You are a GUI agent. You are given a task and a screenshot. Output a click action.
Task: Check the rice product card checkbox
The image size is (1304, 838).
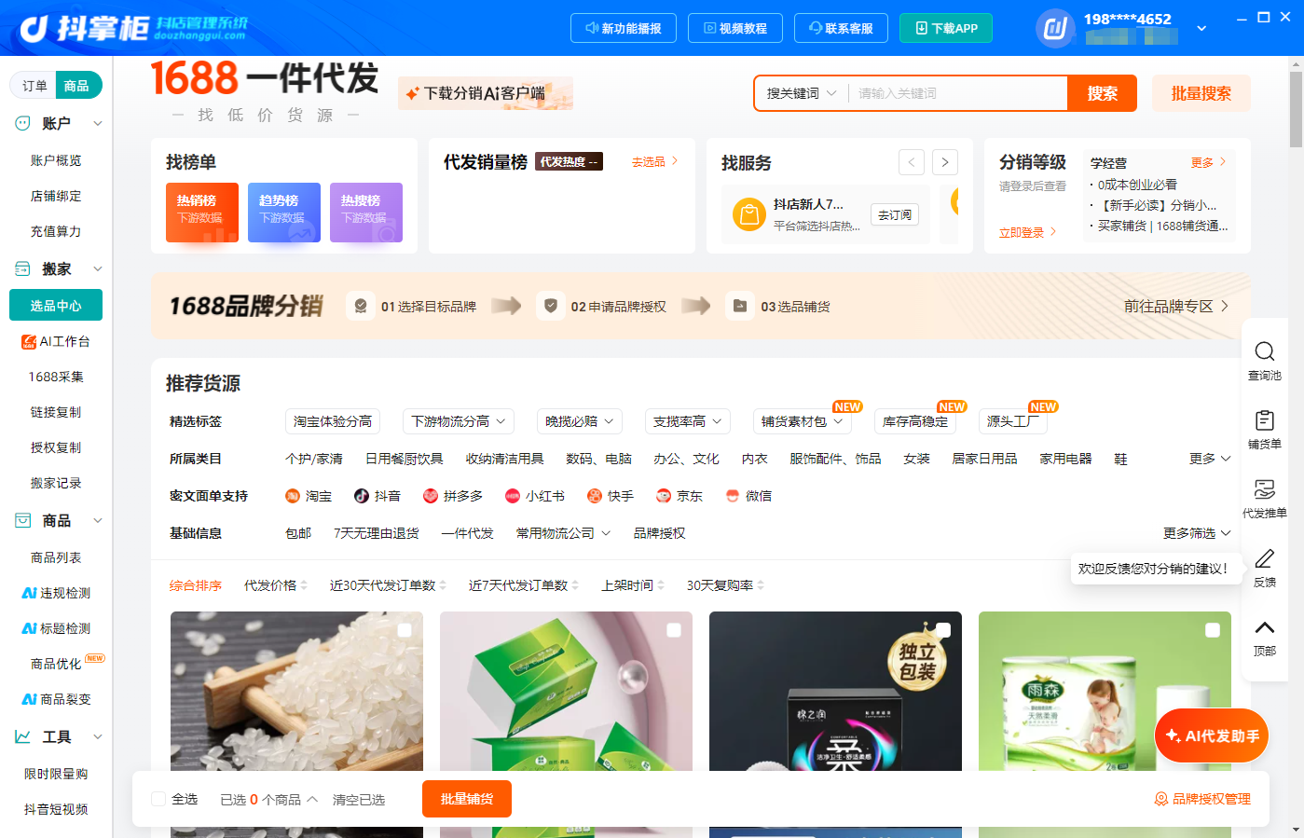coord(405,630)
